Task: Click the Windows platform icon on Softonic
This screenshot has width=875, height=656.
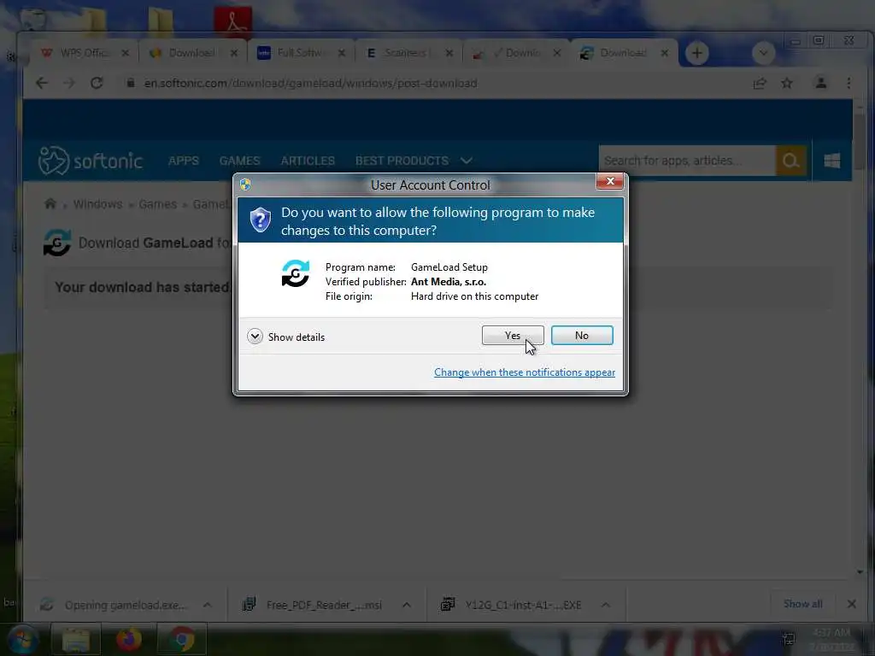Action: point(832,161)
